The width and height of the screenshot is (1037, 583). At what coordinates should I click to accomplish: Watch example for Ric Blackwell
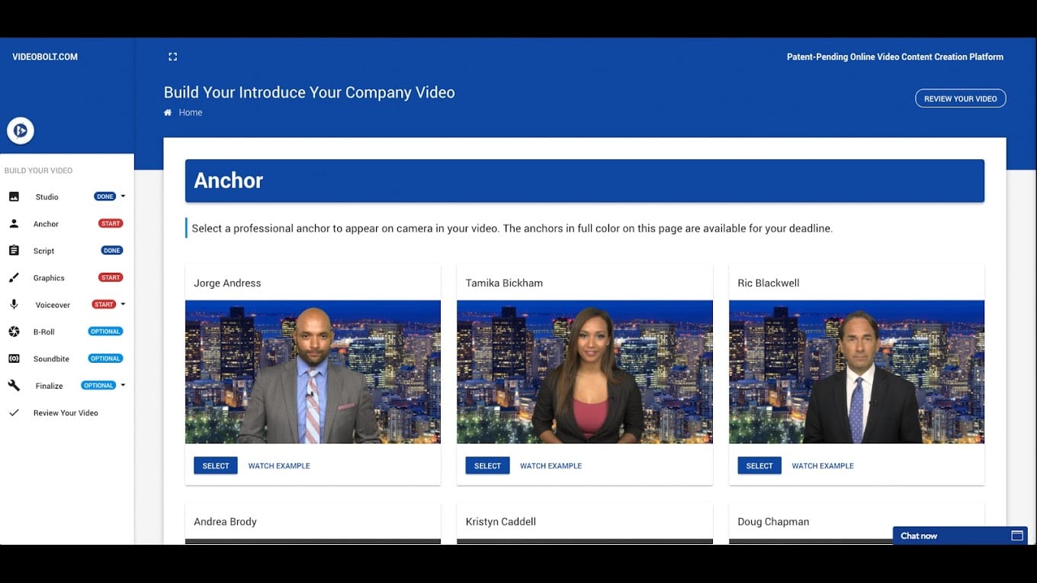[x=822, y=466]
